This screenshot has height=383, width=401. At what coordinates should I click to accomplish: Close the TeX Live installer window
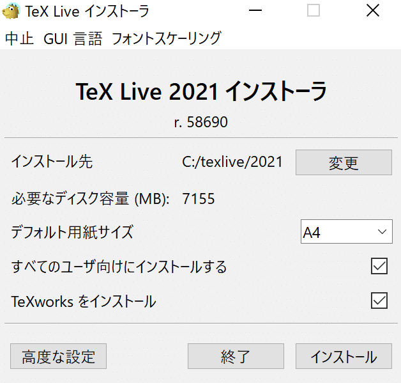373,10
